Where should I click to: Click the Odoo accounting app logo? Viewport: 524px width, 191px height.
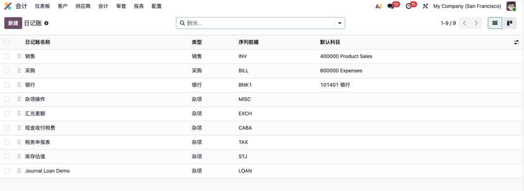point(8,6)
